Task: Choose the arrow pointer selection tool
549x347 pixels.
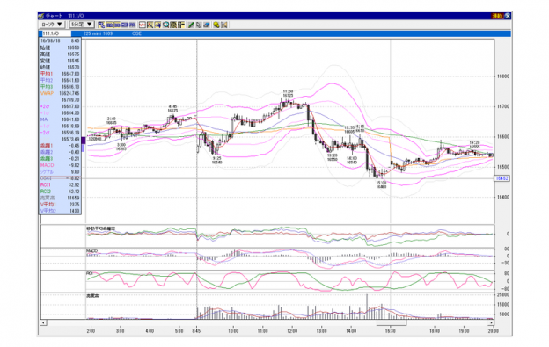Action: click(x=199, y=25)
